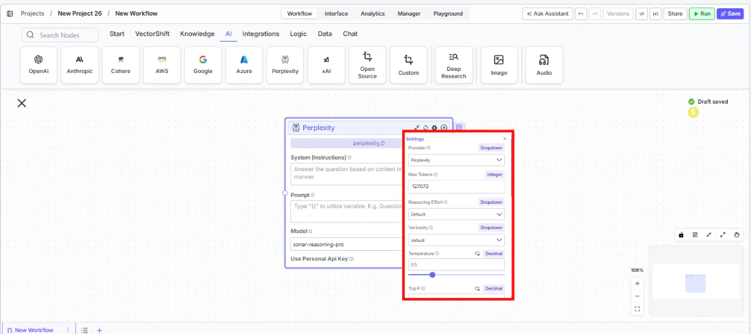Run the workflow

point(702,14)
